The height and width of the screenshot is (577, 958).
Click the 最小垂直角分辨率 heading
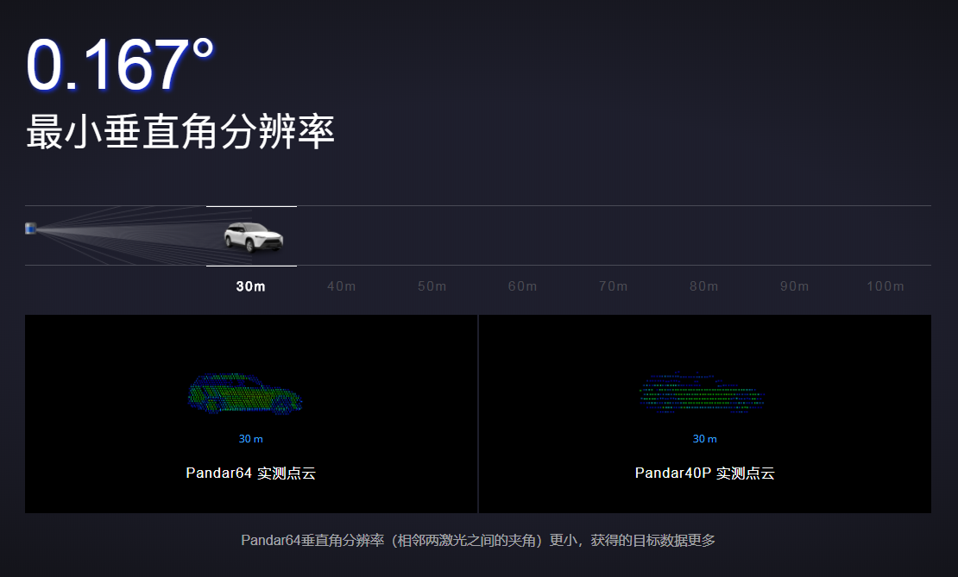(180, 131)
